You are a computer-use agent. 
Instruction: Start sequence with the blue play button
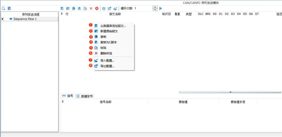pyautogui.click(x=161, y=9)
